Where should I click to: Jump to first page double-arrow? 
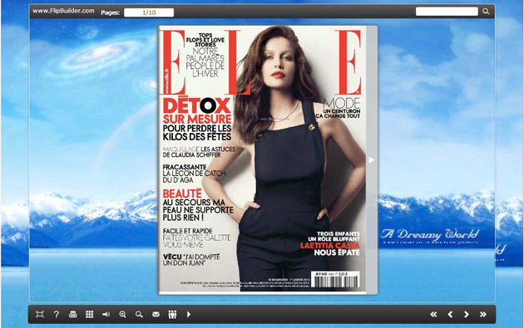tap(433, 315)
